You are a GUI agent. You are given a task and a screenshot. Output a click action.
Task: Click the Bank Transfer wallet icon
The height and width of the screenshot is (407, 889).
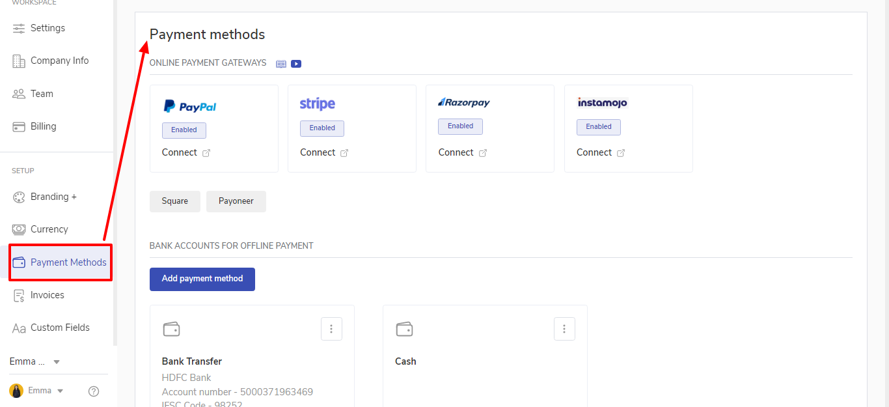[171, 330]
